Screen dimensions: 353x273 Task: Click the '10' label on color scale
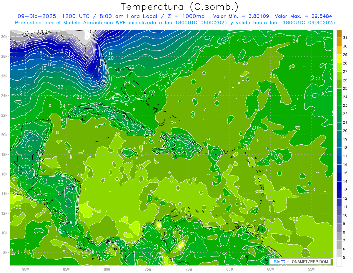(345, 215)
